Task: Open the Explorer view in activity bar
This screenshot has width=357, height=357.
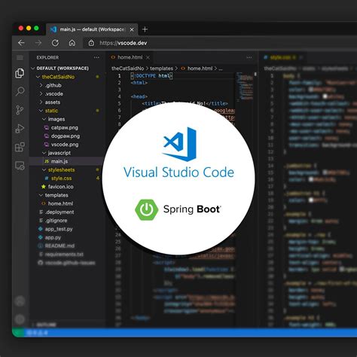Action: pos(20,73)
